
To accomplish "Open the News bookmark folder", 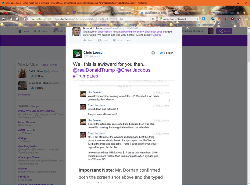I will [x=61, y=25].
